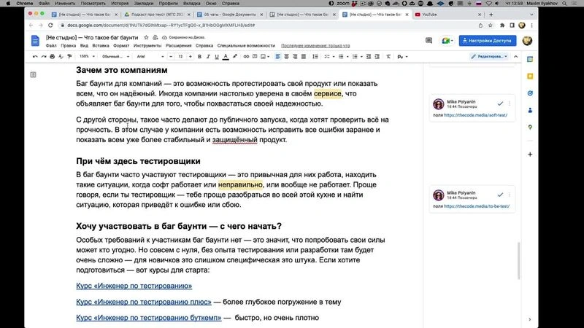584x328 pixels.
Task: Open the zoom level dropdown at 150%
Action: (87, 57)
